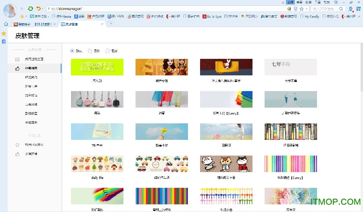Expand dropdown beside bookmarks bar star icon
The width and height of the screenshot is (363, 212).
click(x=26, y=17)
